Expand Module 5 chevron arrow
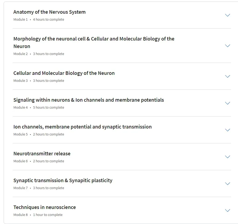The image size is (238, 224). coord(227,130)
